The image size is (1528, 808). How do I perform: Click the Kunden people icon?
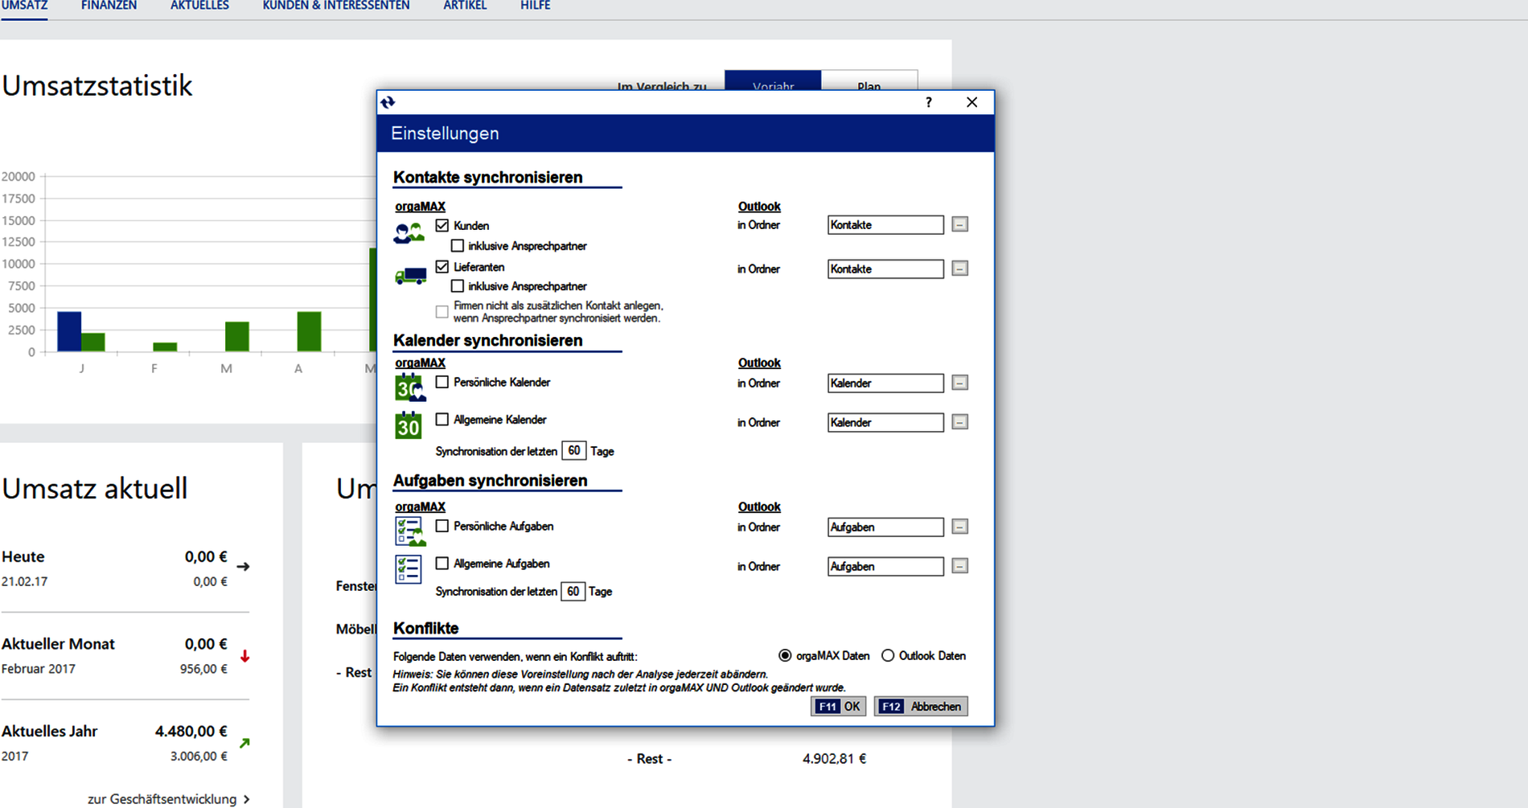(x=409, y=234)
